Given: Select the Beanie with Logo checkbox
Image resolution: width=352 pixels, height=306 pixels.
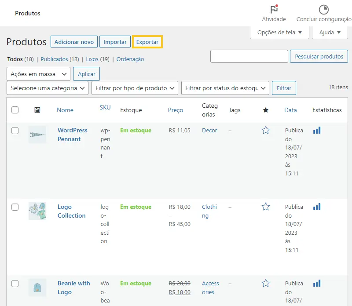Looking at the screenshot, I should click(x=15, y=284).
